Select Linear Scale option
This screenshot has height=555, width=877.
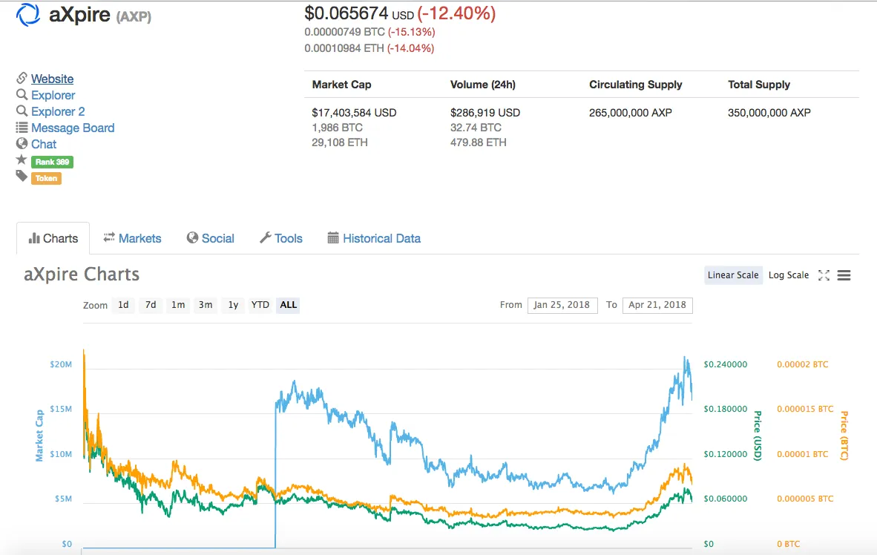click(733, 275)
